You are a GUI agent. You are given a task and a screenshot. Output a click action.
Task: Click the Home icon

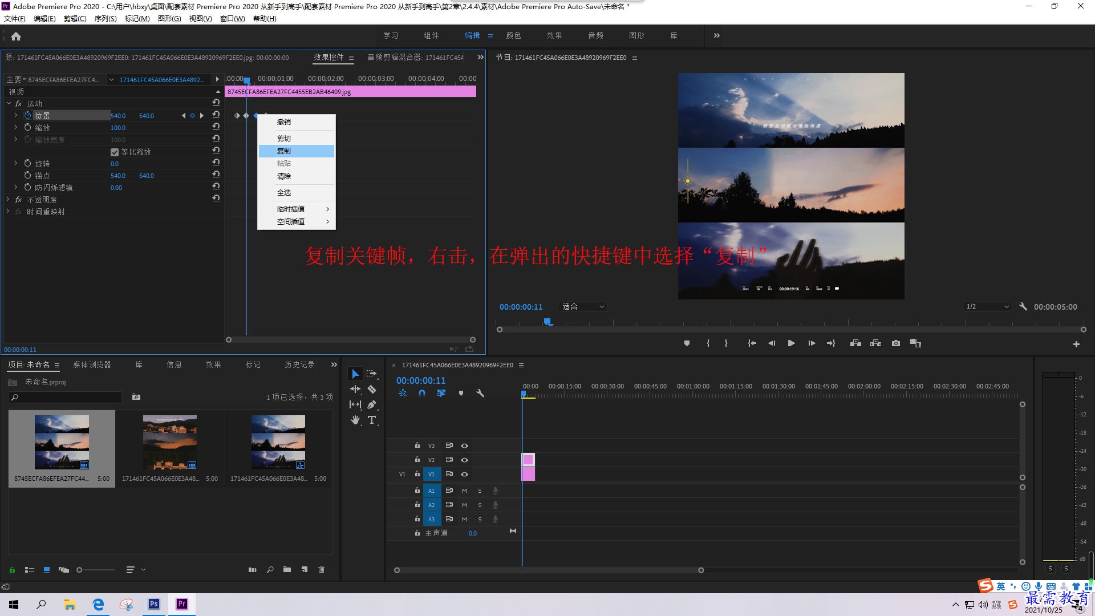click(x=16, y=36)
